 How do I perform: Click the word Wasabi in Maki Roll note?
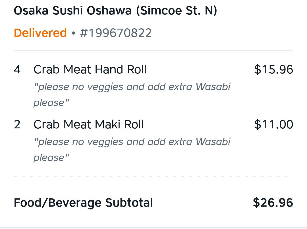coord(213,142)
